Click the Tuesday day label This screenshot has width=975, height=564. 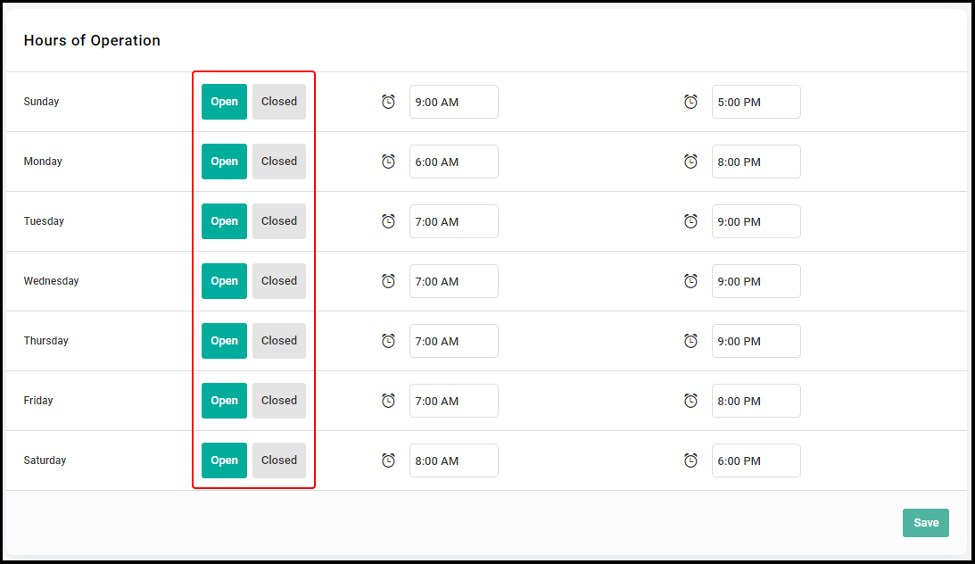(44, 220)
